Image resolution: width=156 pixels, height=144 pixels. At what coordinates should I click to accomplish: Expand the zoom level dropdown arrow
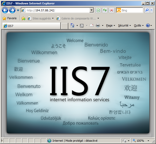(148, 141)
